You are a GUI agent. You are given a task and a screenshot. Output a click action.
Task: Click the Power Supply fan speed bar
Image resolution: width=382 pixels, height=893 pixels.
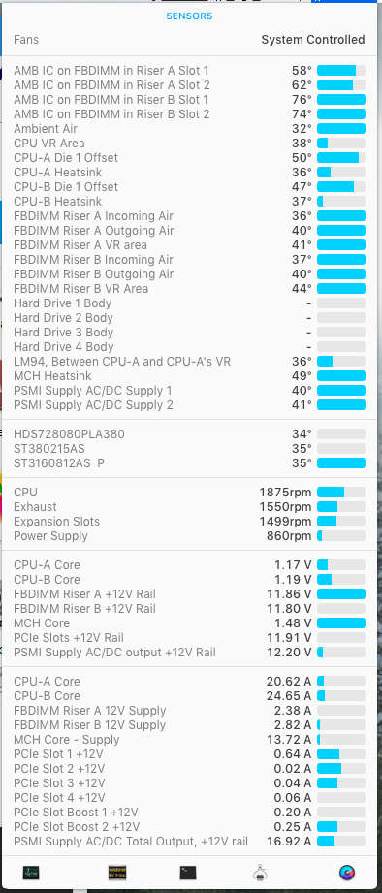(341, 536)
